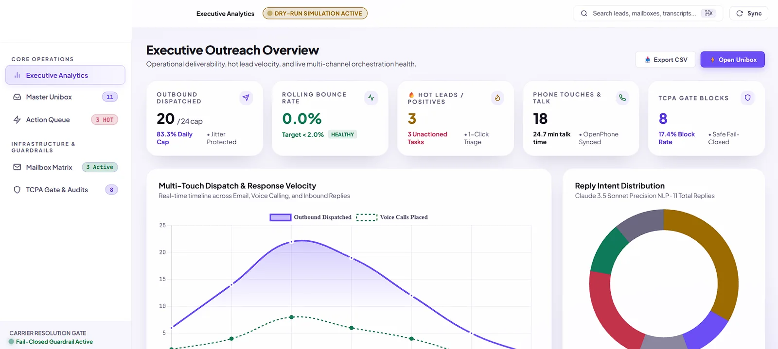Click the "1-Click Triage" text
This screenshot has width=778, height=349.
pyautogui.click(x=477, y=138)
